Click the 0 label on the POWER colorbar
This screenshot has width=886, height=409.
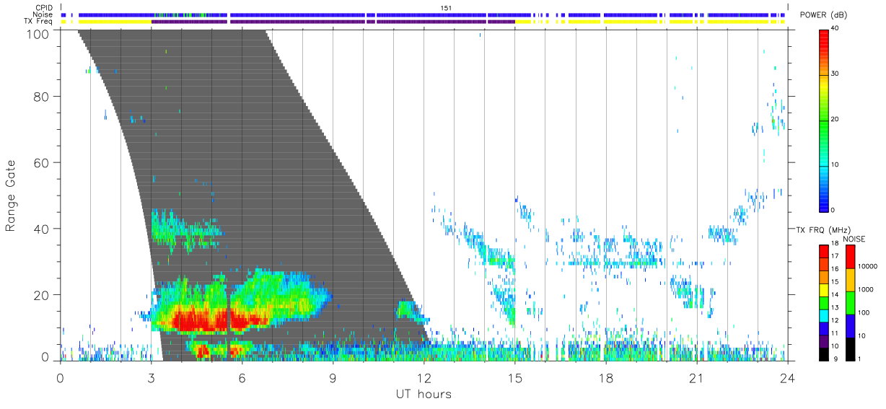click(x=833, y=210)
